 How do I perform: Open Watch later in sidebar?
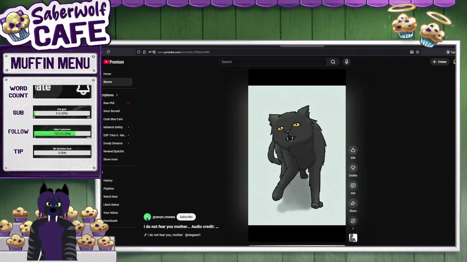(x=110, y=196)
